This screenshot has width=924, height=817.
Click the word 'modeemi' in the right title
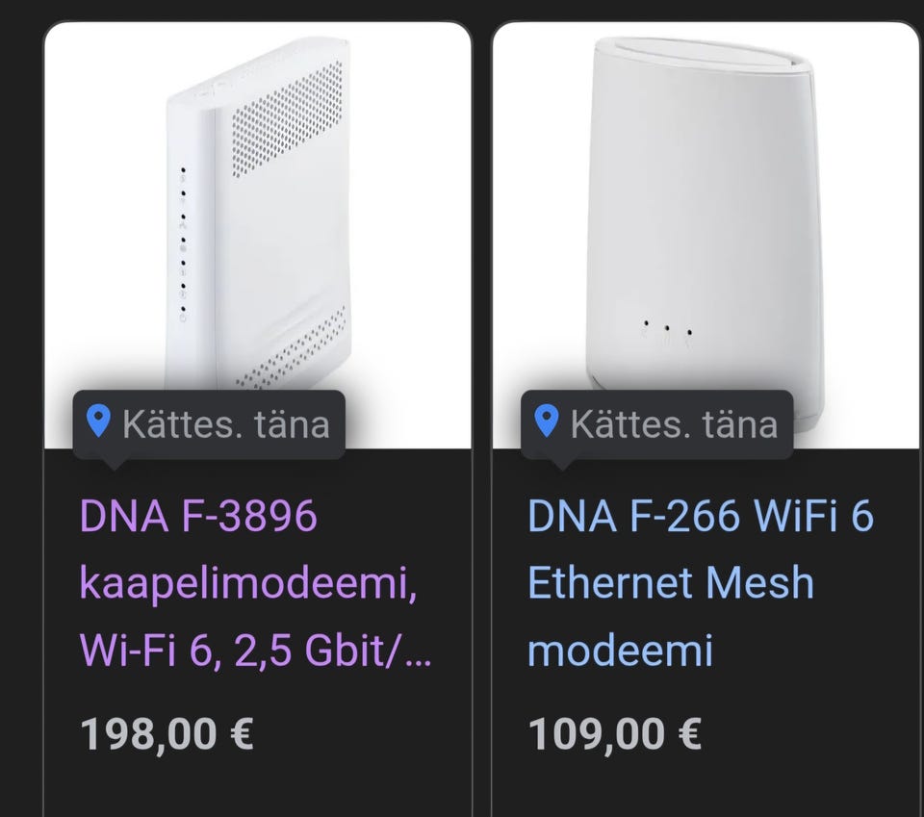click(x=621, y=651)
